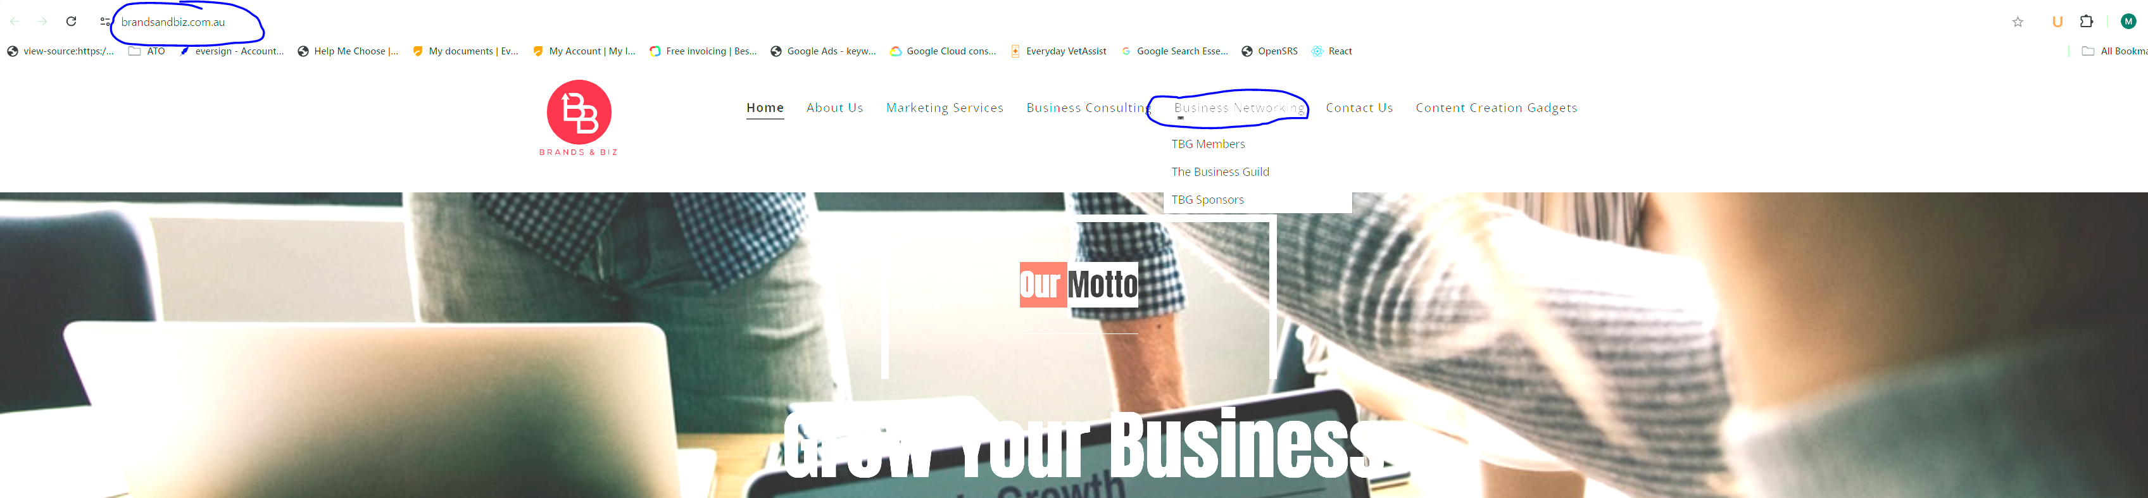This screenshot has height=498, width=2148.
Task: Select TBG Members from the submenu
Action: pos(1207,144)
